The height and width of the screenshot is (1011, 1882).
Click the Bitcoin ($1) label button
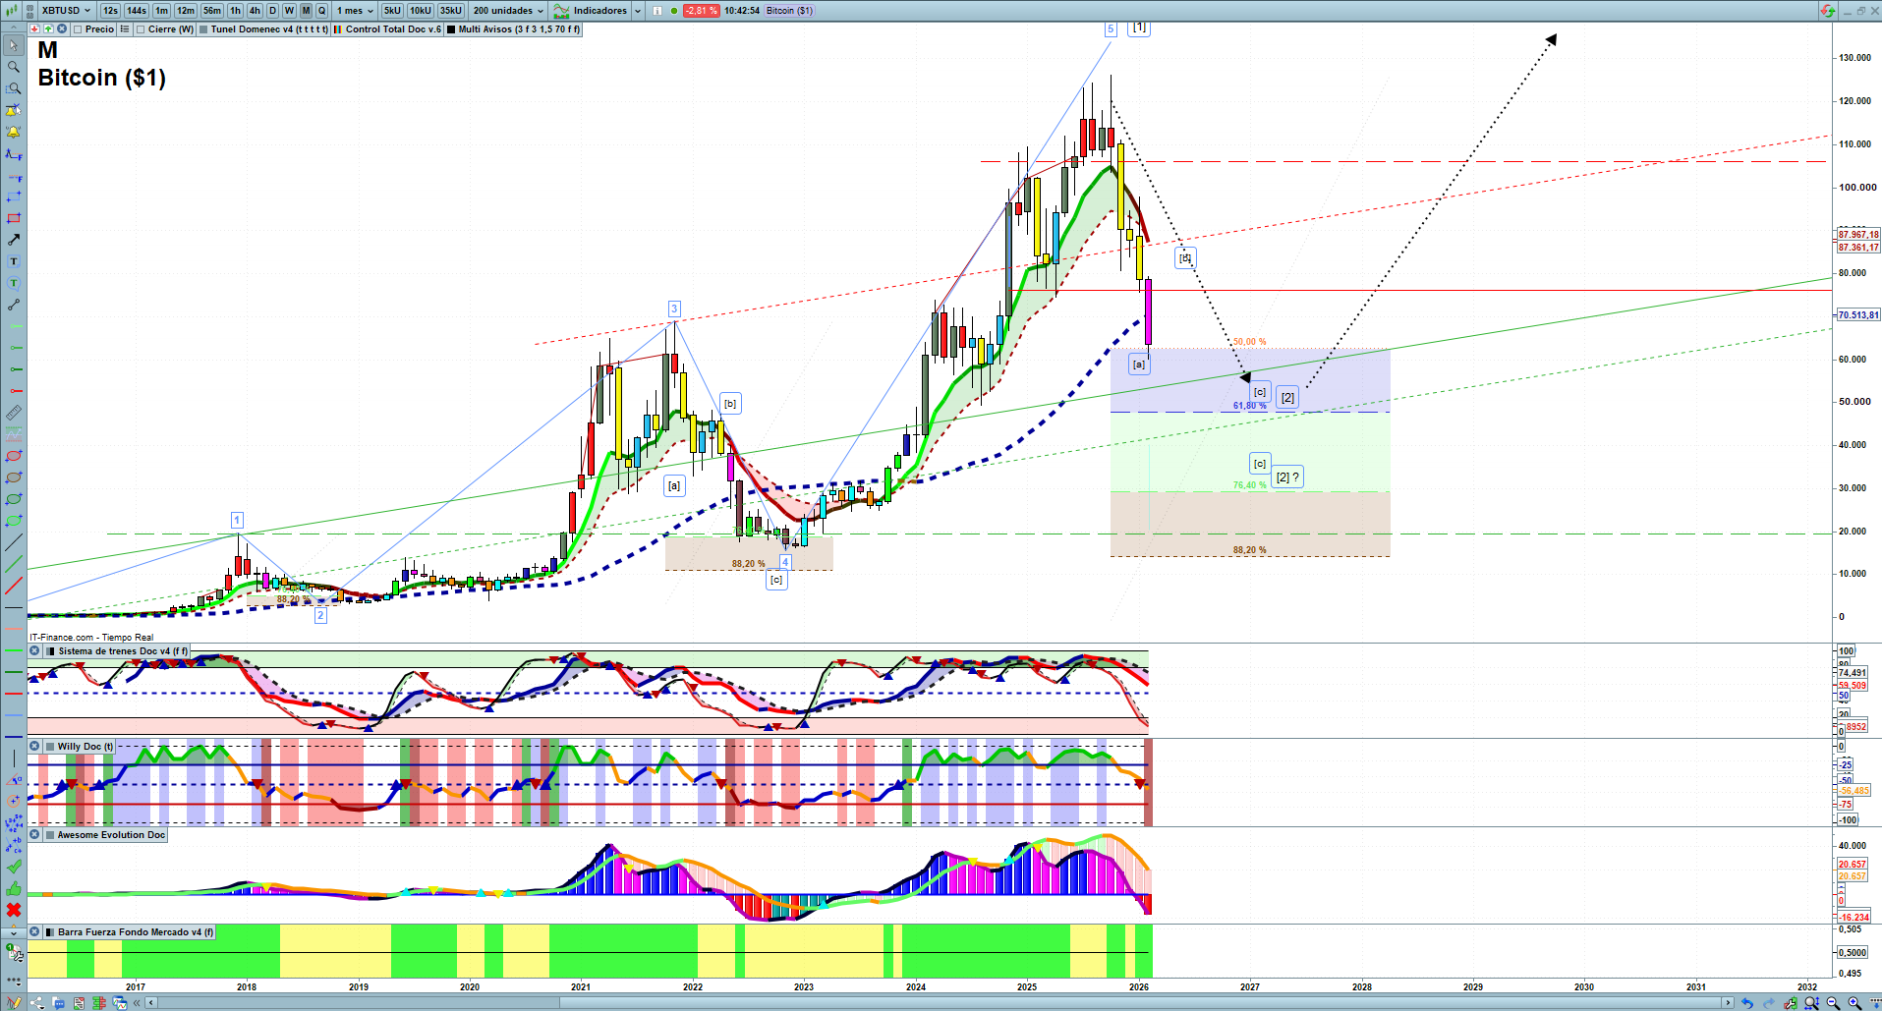pos(789,11)
